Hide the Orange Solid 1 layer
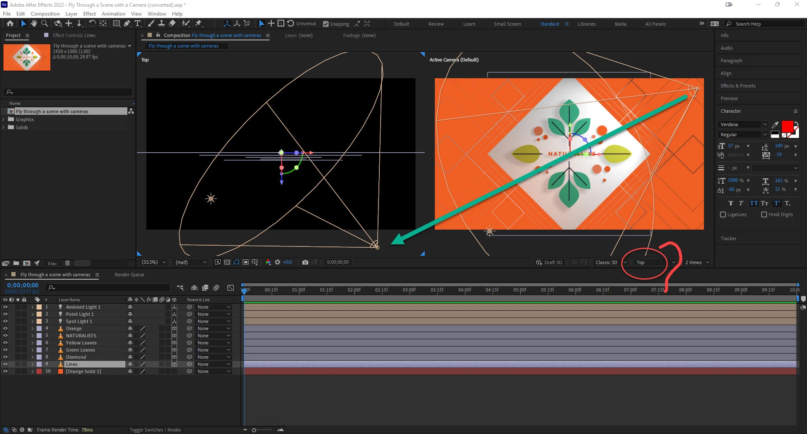Screen dimensions: 807x434 [x=5, y=371]
